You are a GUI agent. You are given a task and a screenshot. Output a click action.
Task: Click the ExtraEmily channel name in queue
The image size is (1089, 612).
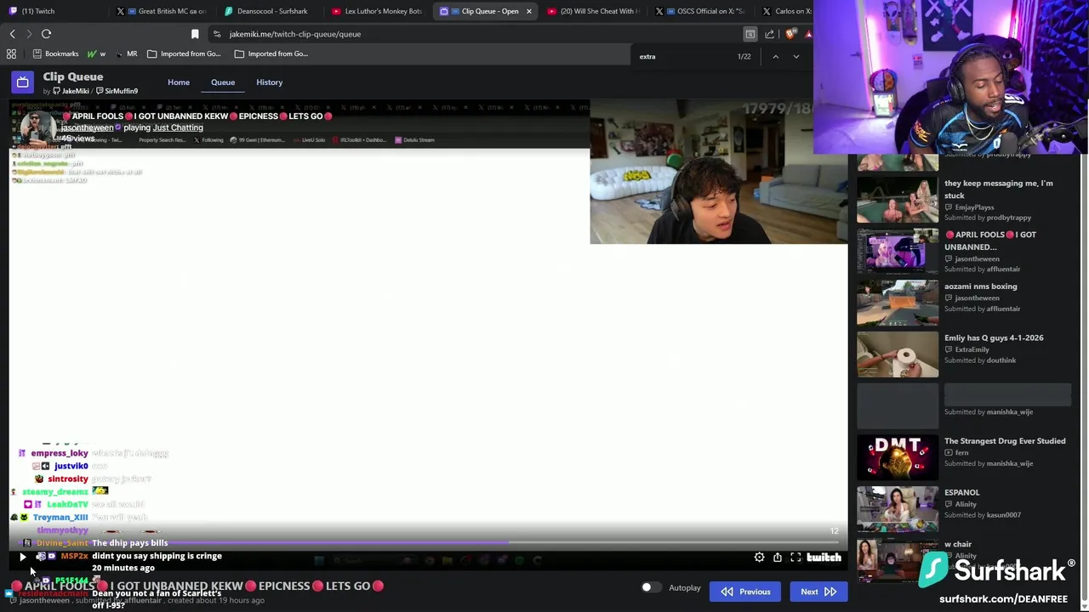972,349
